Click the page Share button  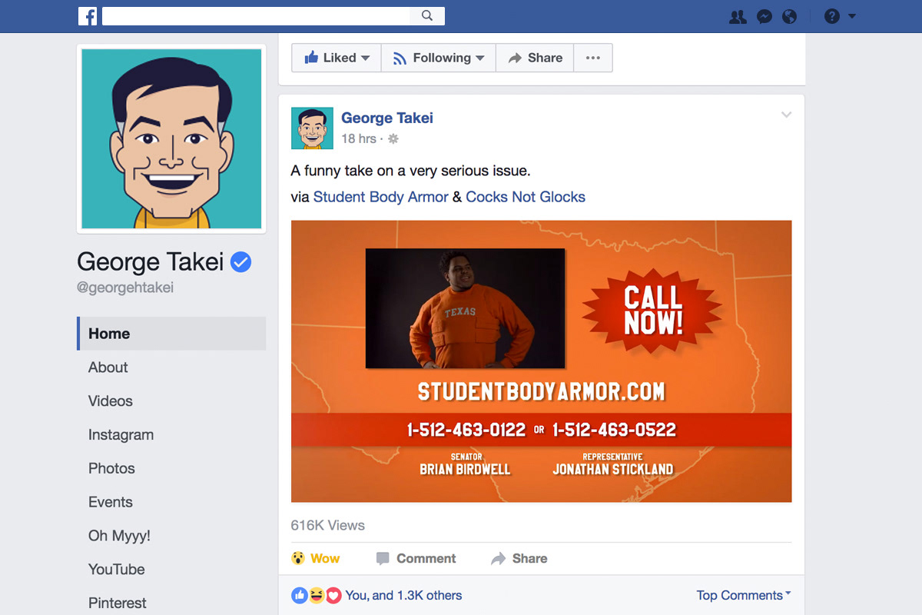(535, 58)
